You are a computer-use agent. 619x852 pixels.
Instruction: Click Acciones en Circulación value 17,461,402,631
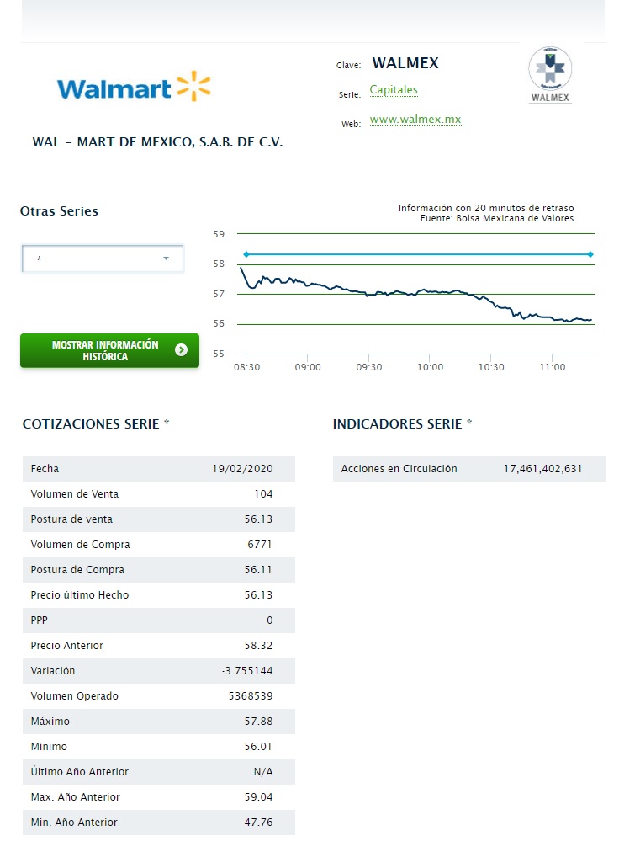[x=543, y=469]
